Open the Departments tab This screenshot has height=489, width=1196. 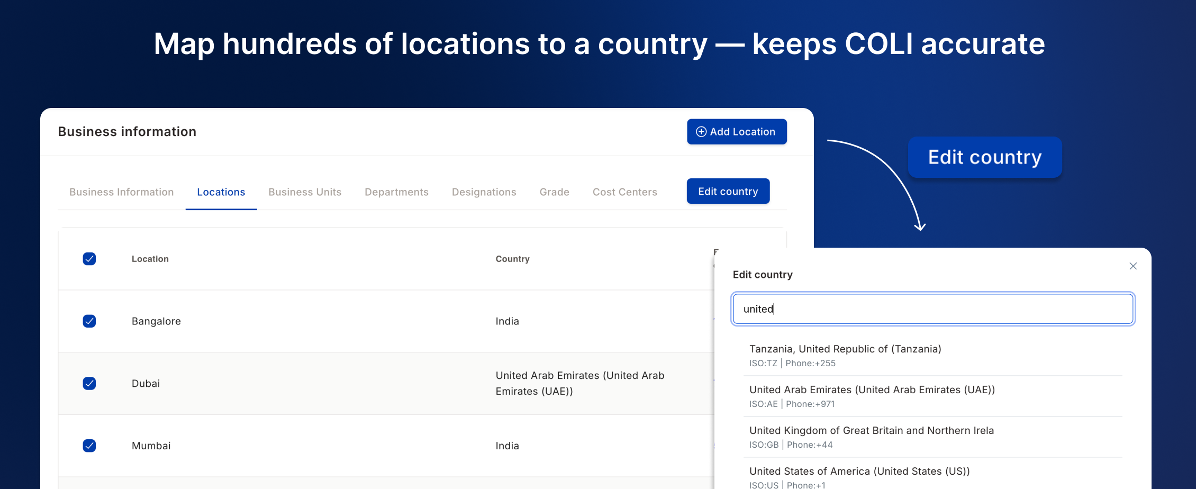pos(396,192)
